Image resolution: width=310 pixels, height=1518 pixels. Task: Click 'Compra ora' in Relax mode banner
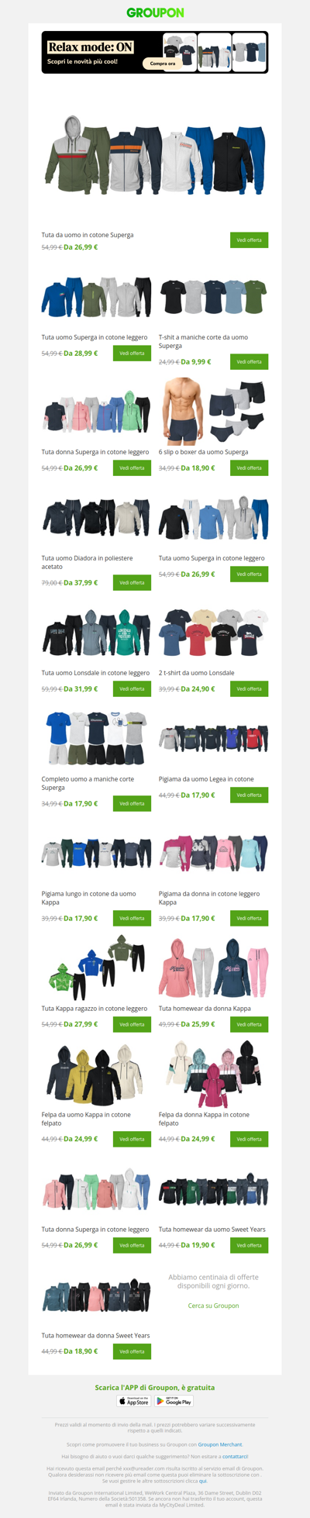click(162, 64)
